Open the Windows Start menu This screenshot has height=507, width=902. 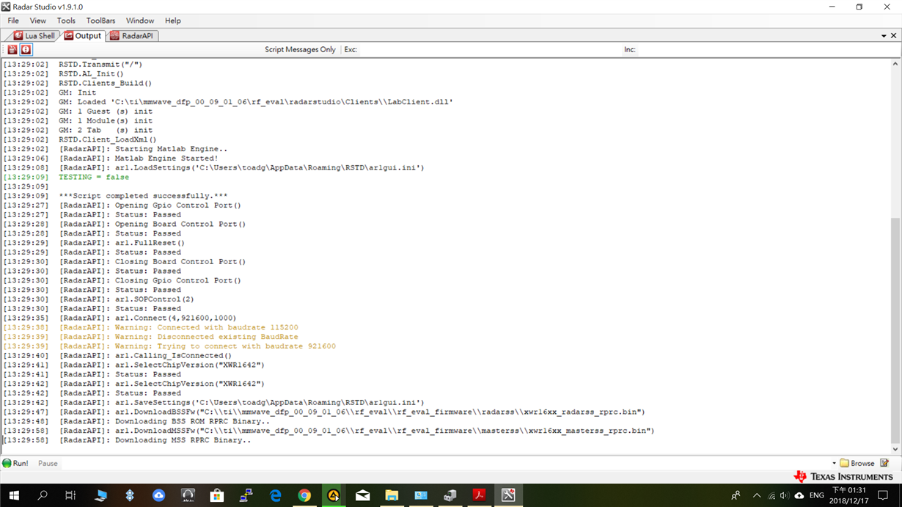(14, 495)
